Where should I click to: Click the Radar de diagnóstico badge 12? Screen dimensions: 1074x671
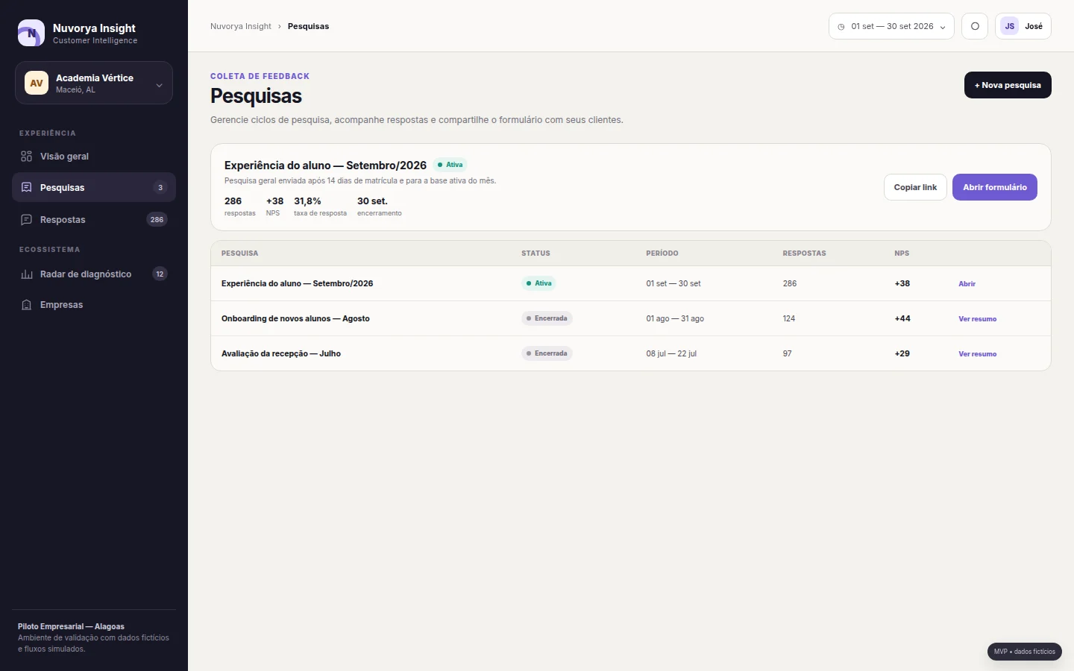point(160,274)
